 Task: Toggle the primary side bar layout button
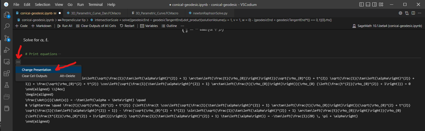point(362,5)
